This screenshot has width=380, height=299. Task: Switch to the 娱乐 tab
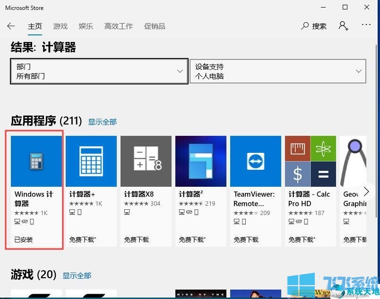86,26
